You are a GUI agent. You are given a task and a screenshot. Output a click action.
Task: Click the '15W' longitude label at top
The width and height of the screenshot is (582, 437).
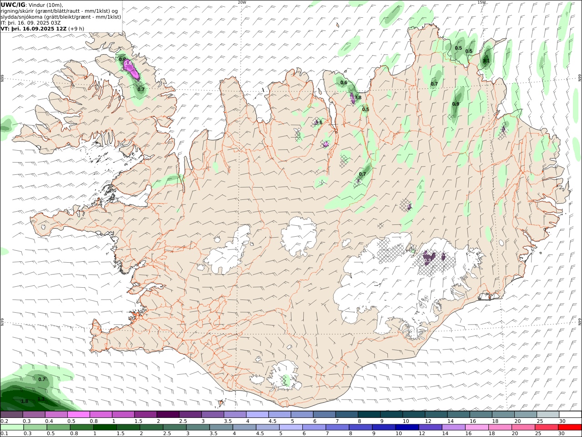(482, 2)
